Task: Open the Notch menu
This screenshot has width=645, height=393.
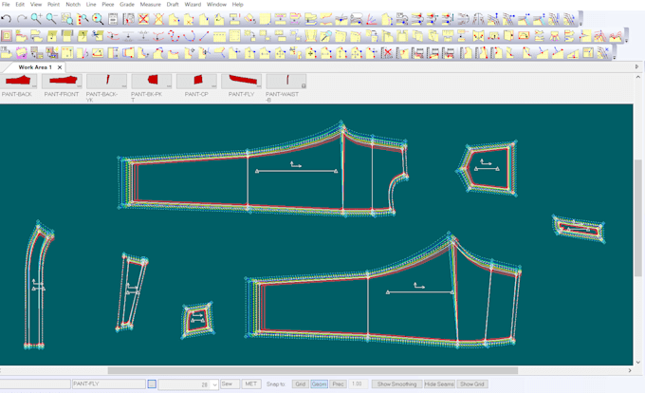Action: pyautogui.click(x=73, y=4)
